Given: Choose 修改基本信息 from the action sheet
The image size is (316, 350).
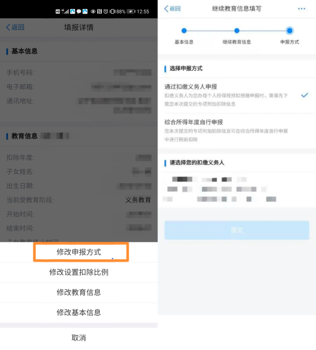Looking at the screenshot, I should 79,313.
